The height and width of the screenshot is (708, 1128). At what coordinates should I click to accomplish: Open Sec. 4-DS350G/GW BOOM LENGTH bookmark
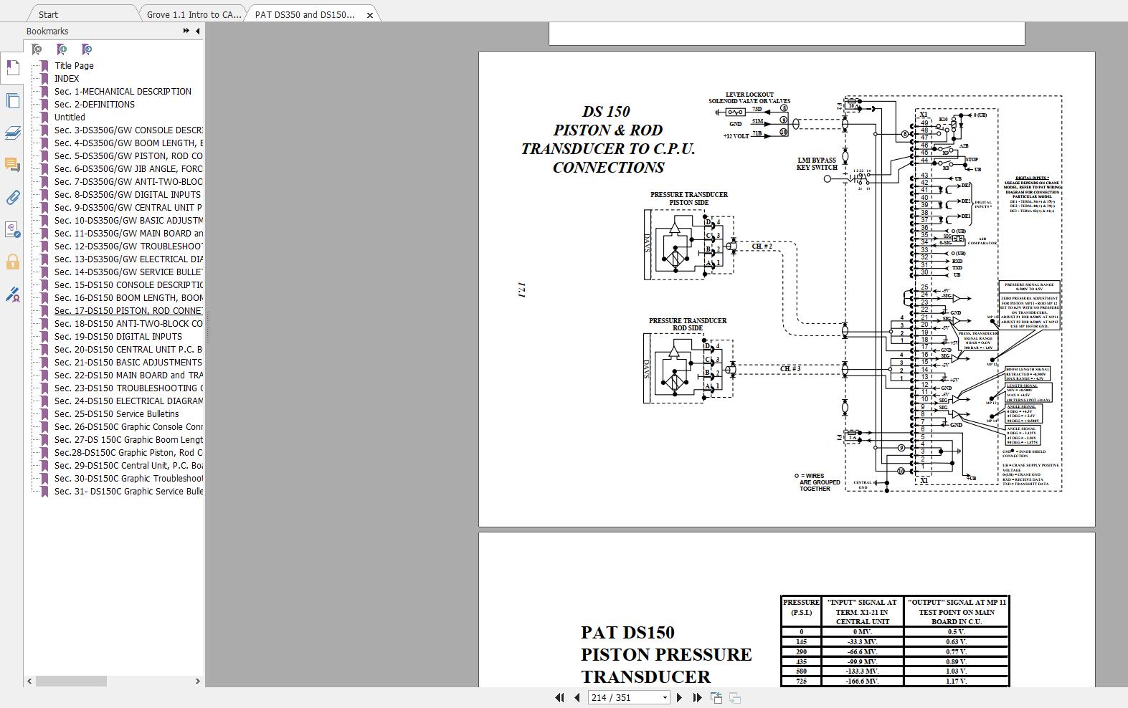128,143
